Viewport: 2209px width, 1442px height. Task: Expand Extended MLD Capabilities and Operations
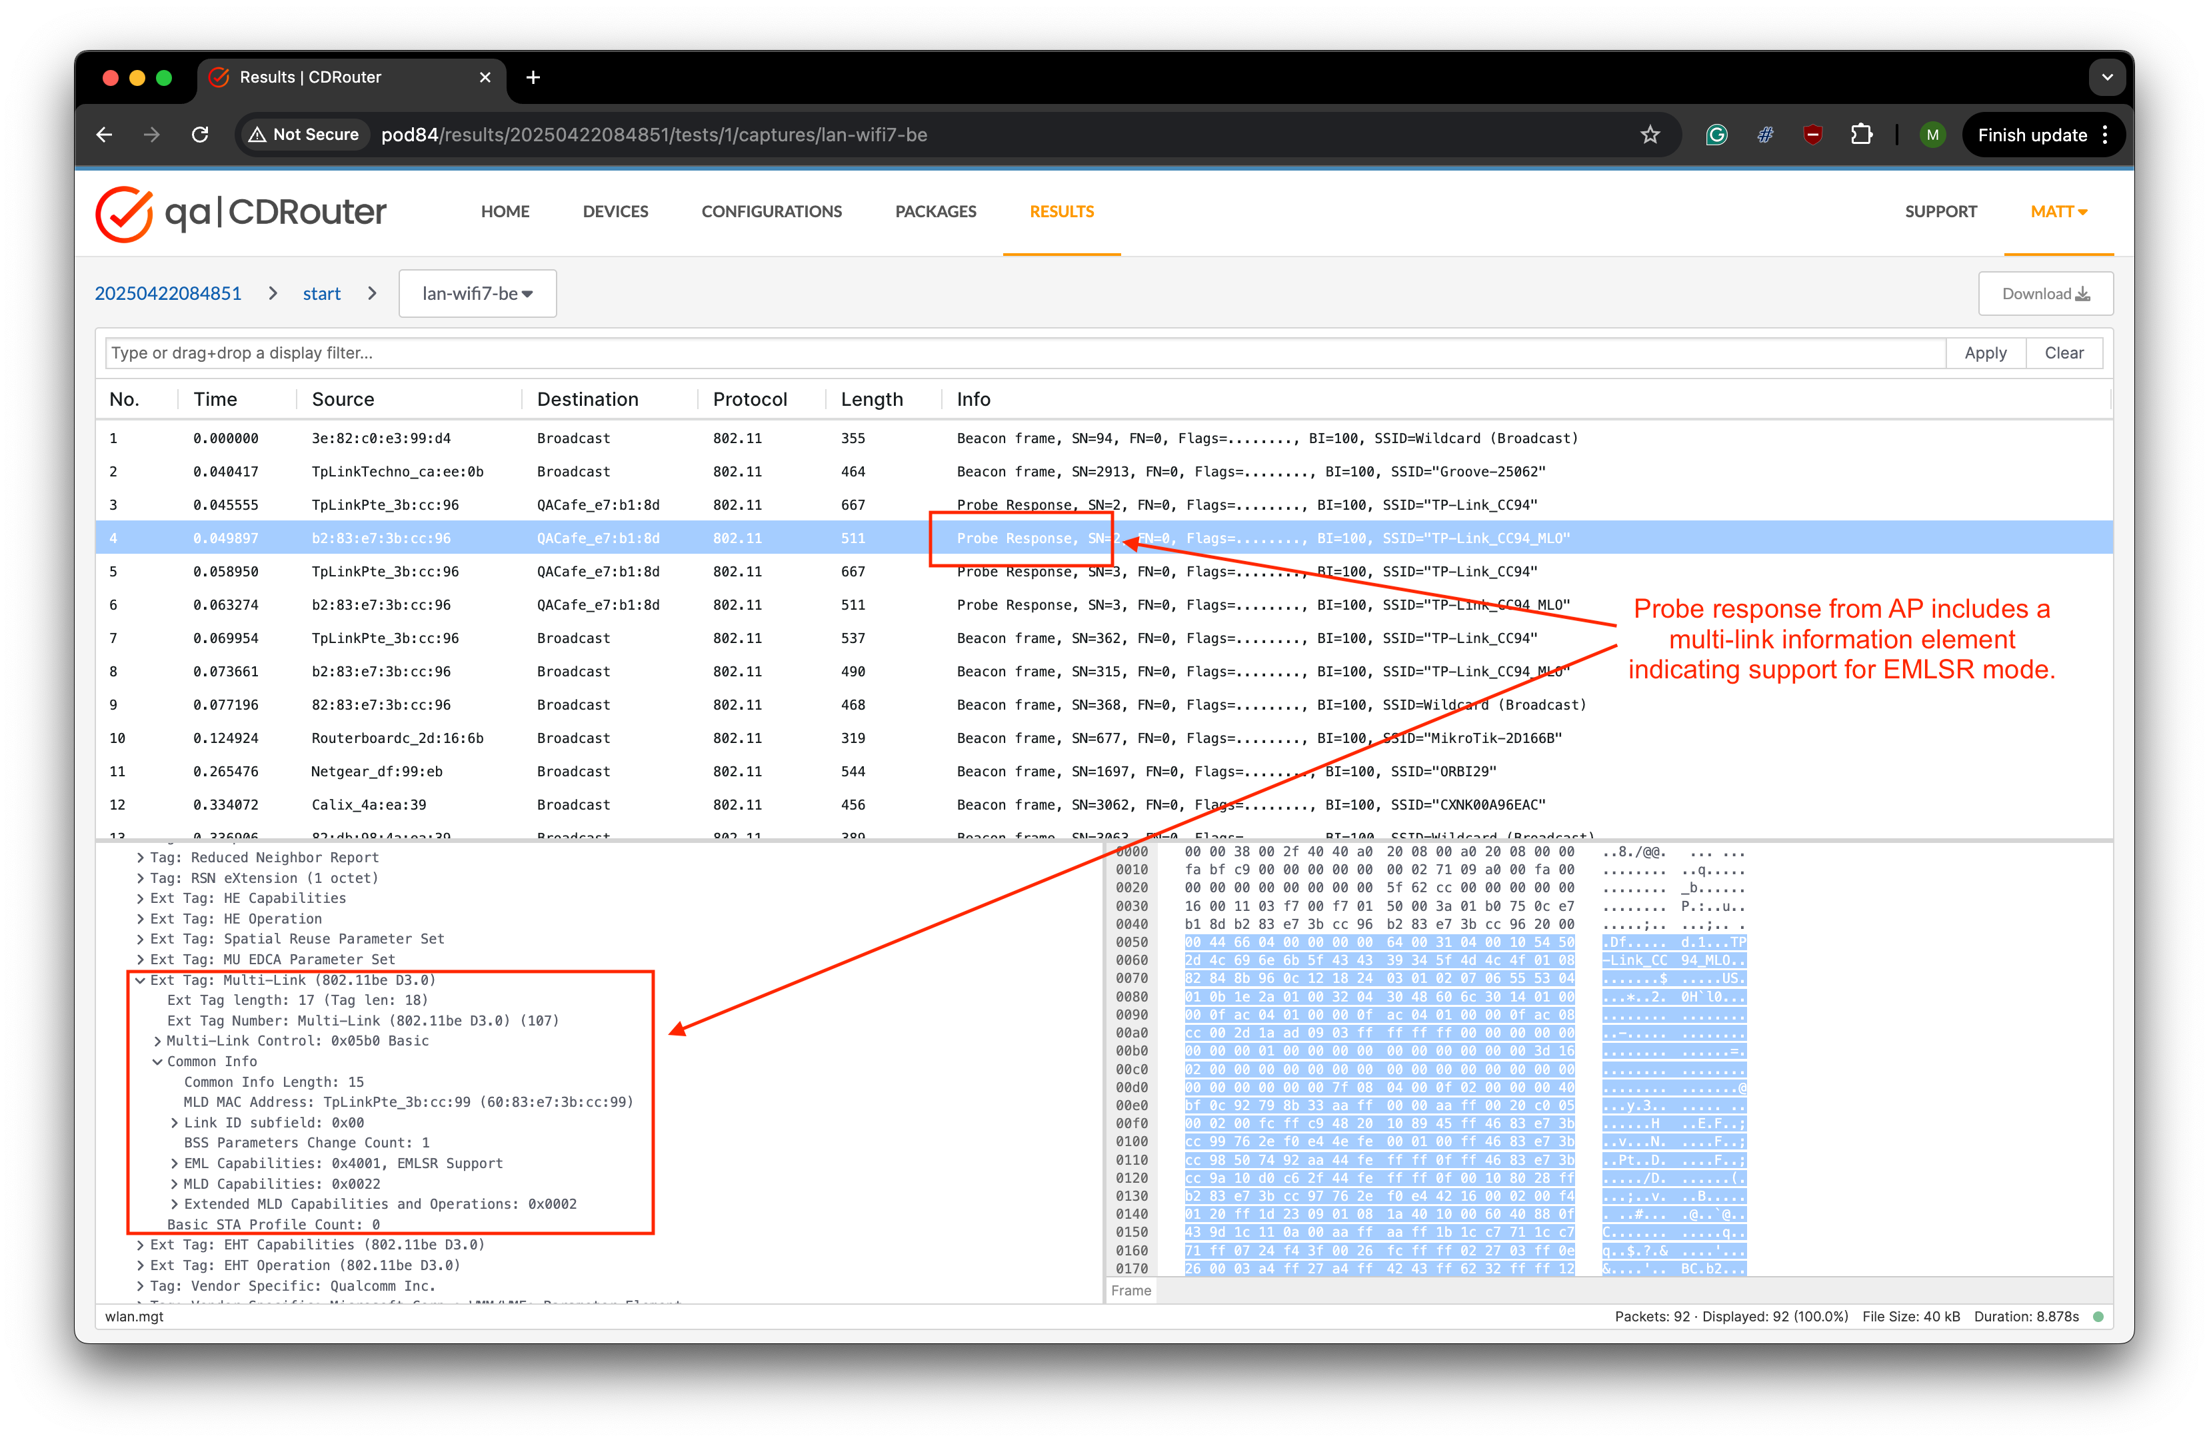coord(173,1205)
